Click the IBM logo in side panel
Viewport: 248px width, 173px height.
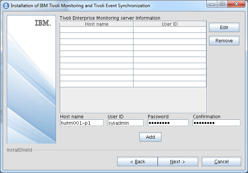point(43,23)
